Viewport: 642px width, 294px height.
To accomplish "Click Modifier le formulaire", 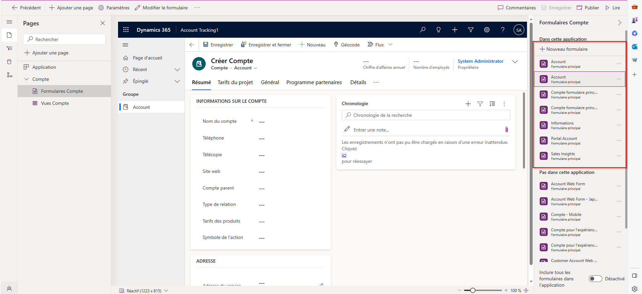I will pos(161,8).
